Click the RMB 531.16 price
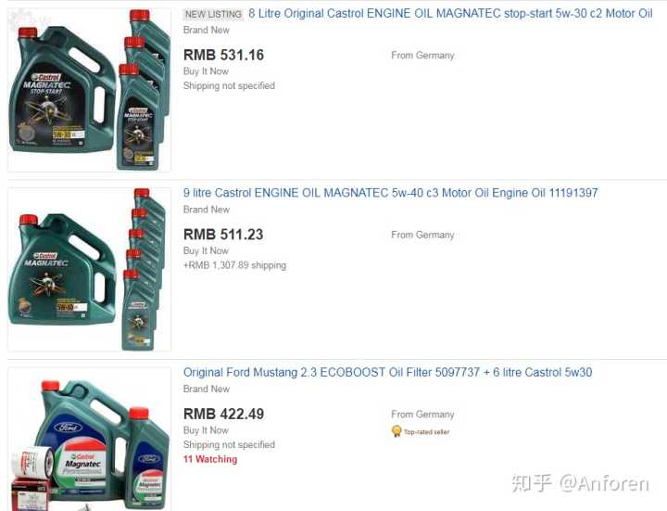 [223, 55]
